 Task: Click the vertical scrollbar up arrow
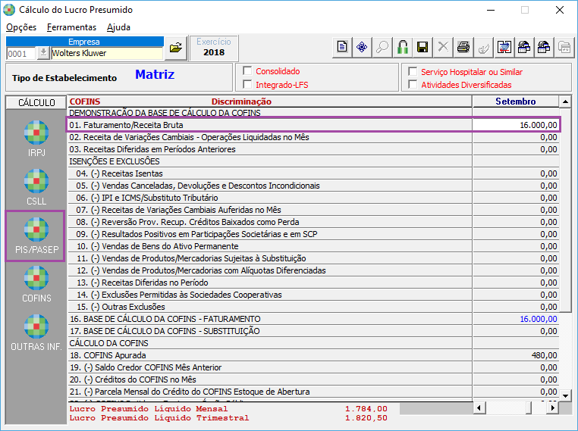[x=565, y=102]
